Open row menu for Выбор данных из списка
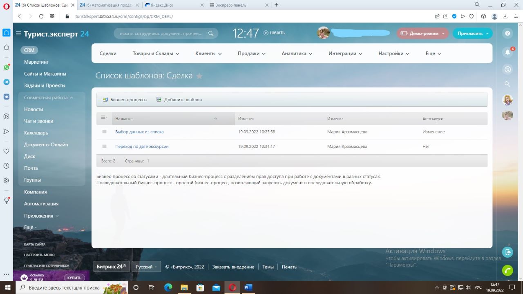Screen dimensions: 523x294 click(104, 132)
